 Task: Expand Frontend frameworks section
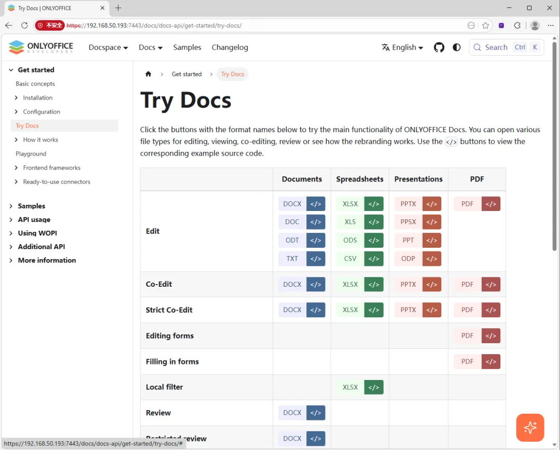pyautogui.click(x=16, y=168)
